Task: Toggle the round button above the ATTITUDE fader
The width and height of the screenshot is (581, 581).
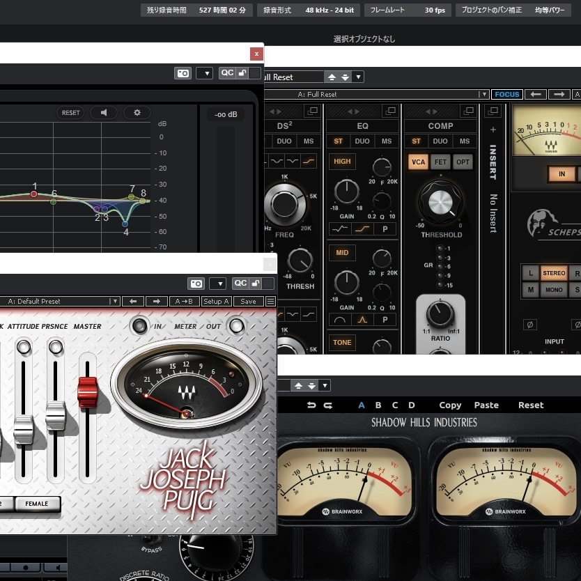Action: 24,347
